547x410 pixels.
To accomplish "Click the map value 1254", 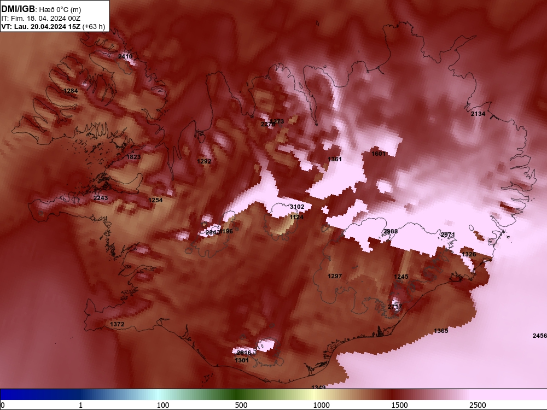I will click(x=155, y=200).
